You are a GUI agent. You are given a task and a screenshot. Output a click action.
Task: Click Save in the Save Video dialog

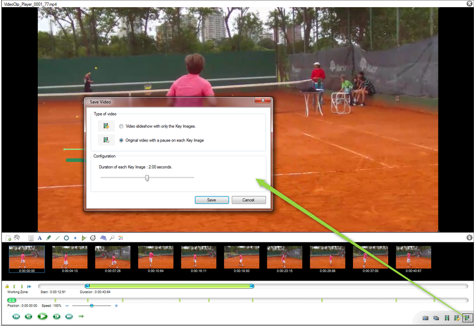pos(212,200)
